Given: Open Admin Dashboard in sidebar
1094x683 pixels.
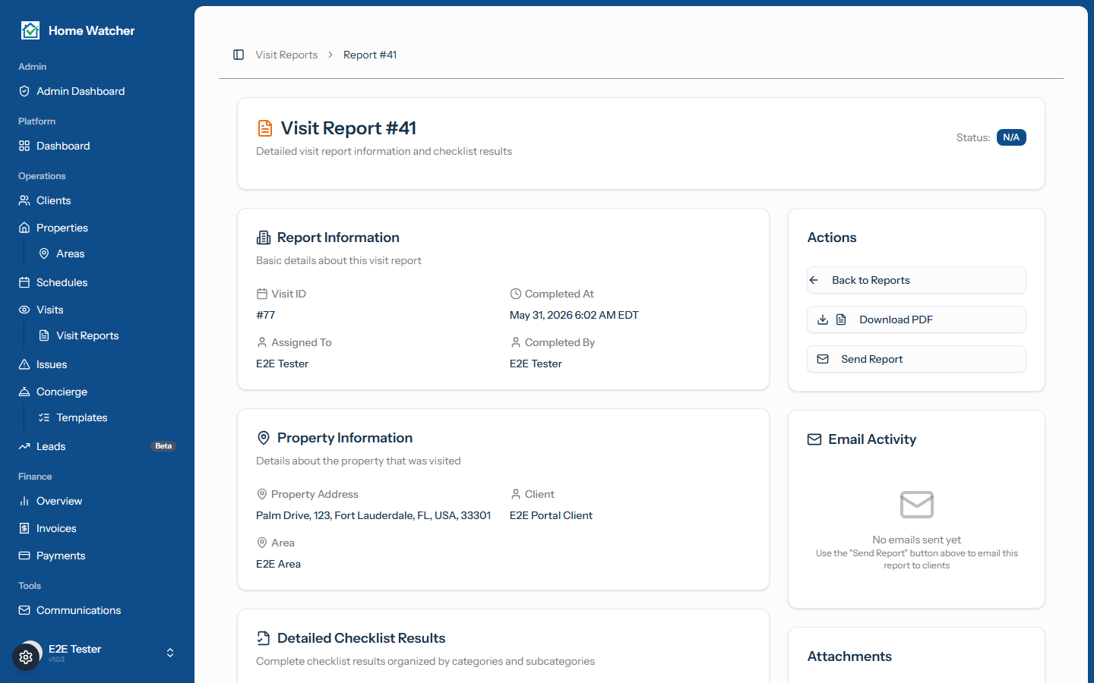Looking at the screenshot, I should 97,91.
